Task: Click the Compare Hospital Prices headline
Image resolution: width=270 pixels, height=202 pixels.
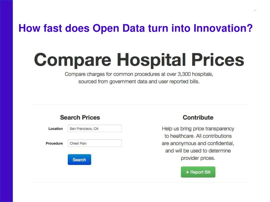Action: coord(139,60)
